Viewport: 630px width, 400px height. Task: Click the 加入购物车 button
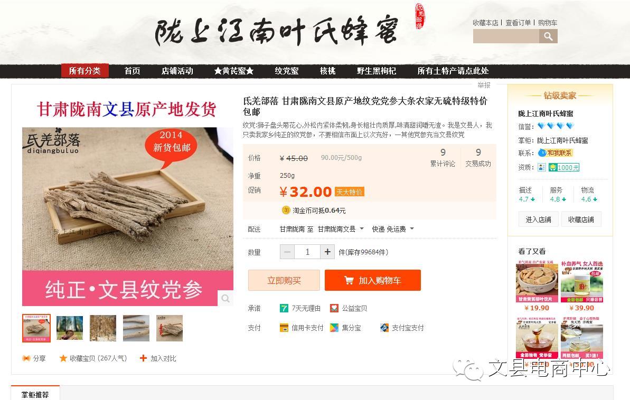[373, 280]
